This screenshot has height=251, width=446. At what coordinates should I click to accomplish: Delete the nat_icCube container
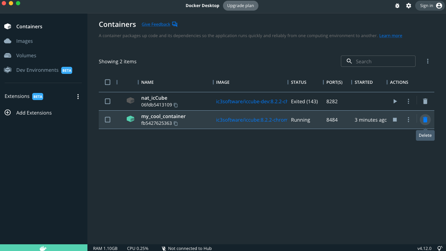425,101
